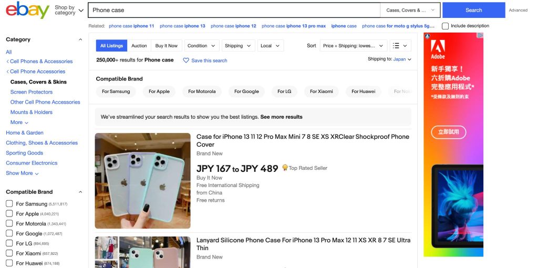Open the Lanyard Silicone Phone Case title

click(x=303, y=244)
